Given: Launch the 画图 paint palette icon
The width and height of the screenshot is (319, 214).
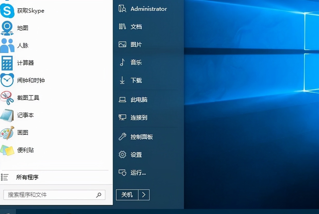Looking at the screenshot, I should click(x=7, y=133).
